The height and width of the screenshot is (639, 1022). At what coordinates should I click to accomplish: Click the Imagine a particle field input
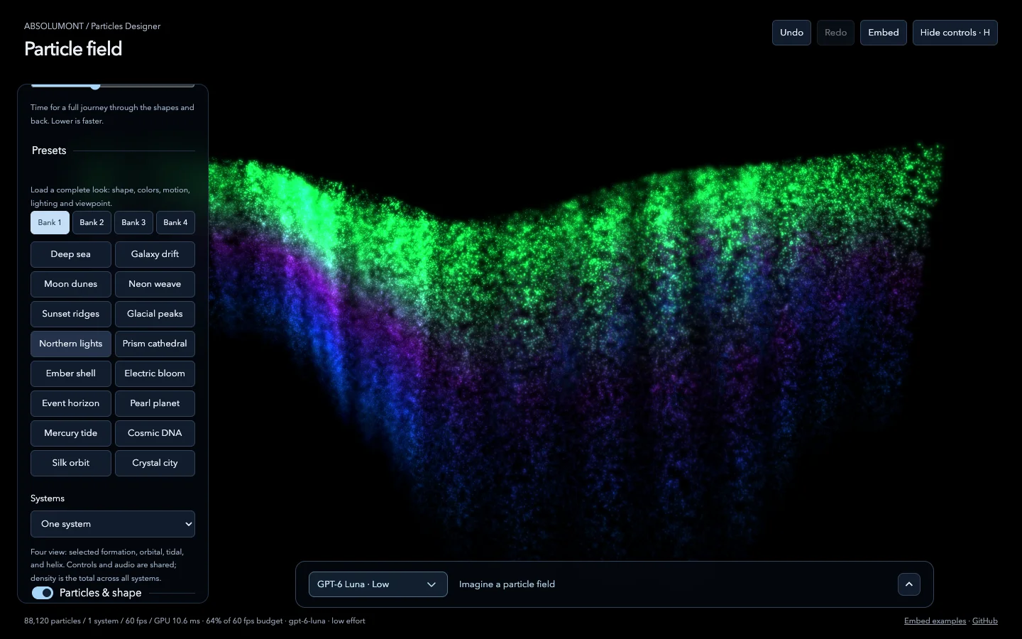(673, 584)
